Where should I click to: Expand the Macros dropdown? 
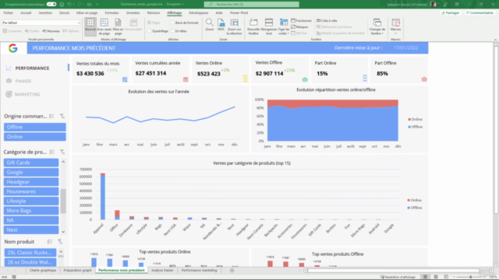coord(395,33)
